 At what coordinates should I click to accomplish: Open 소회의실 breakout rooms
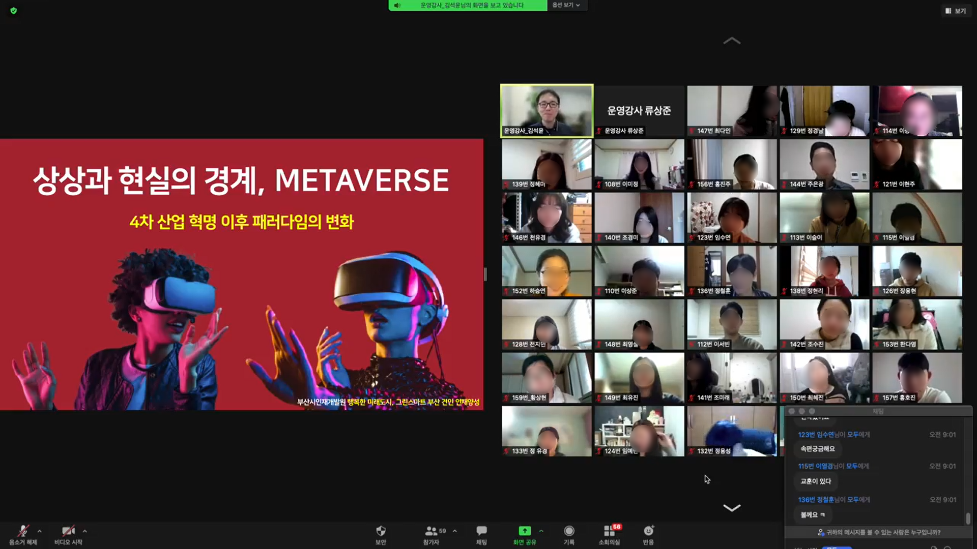click(609, 535)
